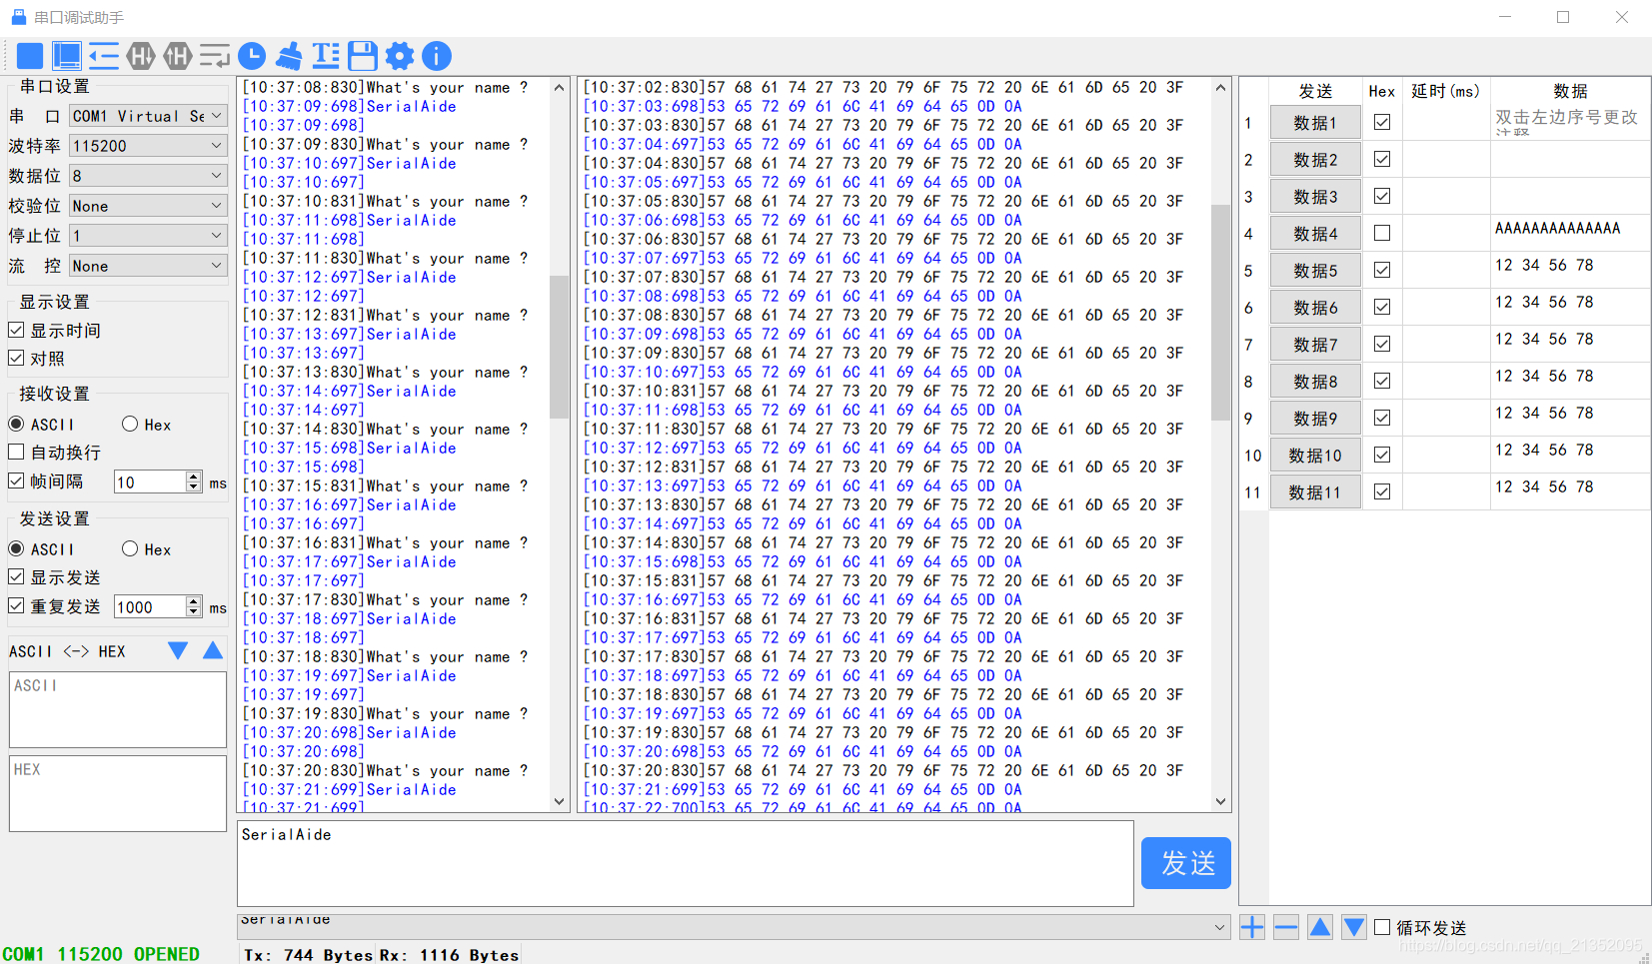The height and width of the screenshot is (964, 1652).
Task: Click the floppy disk save icon
Action: point(363,56)
